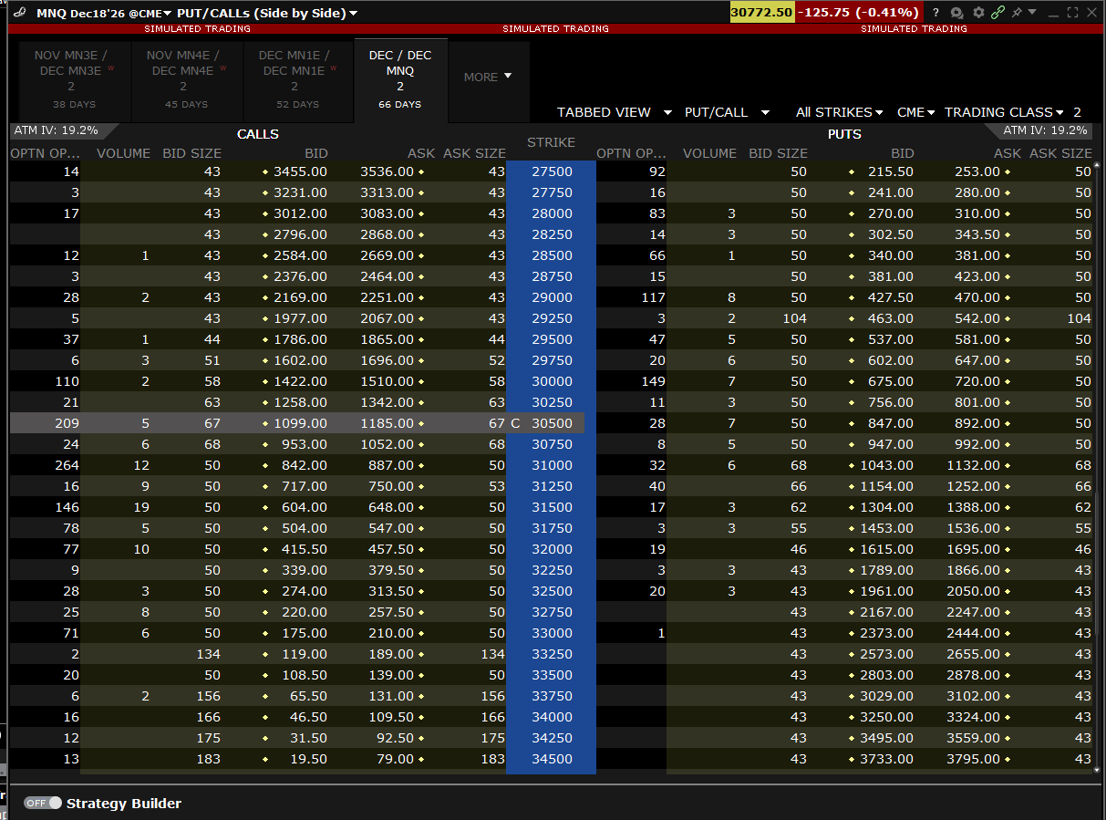Click call ask 2251.00 at strike 29000
The height and width of the screenshot is (820, 1106).
pyautogui.click(x=388, y=297)
